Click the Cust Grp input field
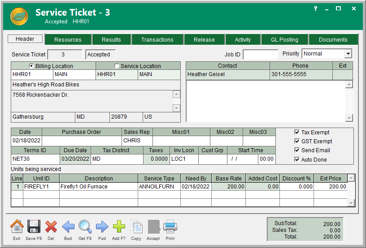The height and width of the screenshot is (248, 366). click(213, 159)
